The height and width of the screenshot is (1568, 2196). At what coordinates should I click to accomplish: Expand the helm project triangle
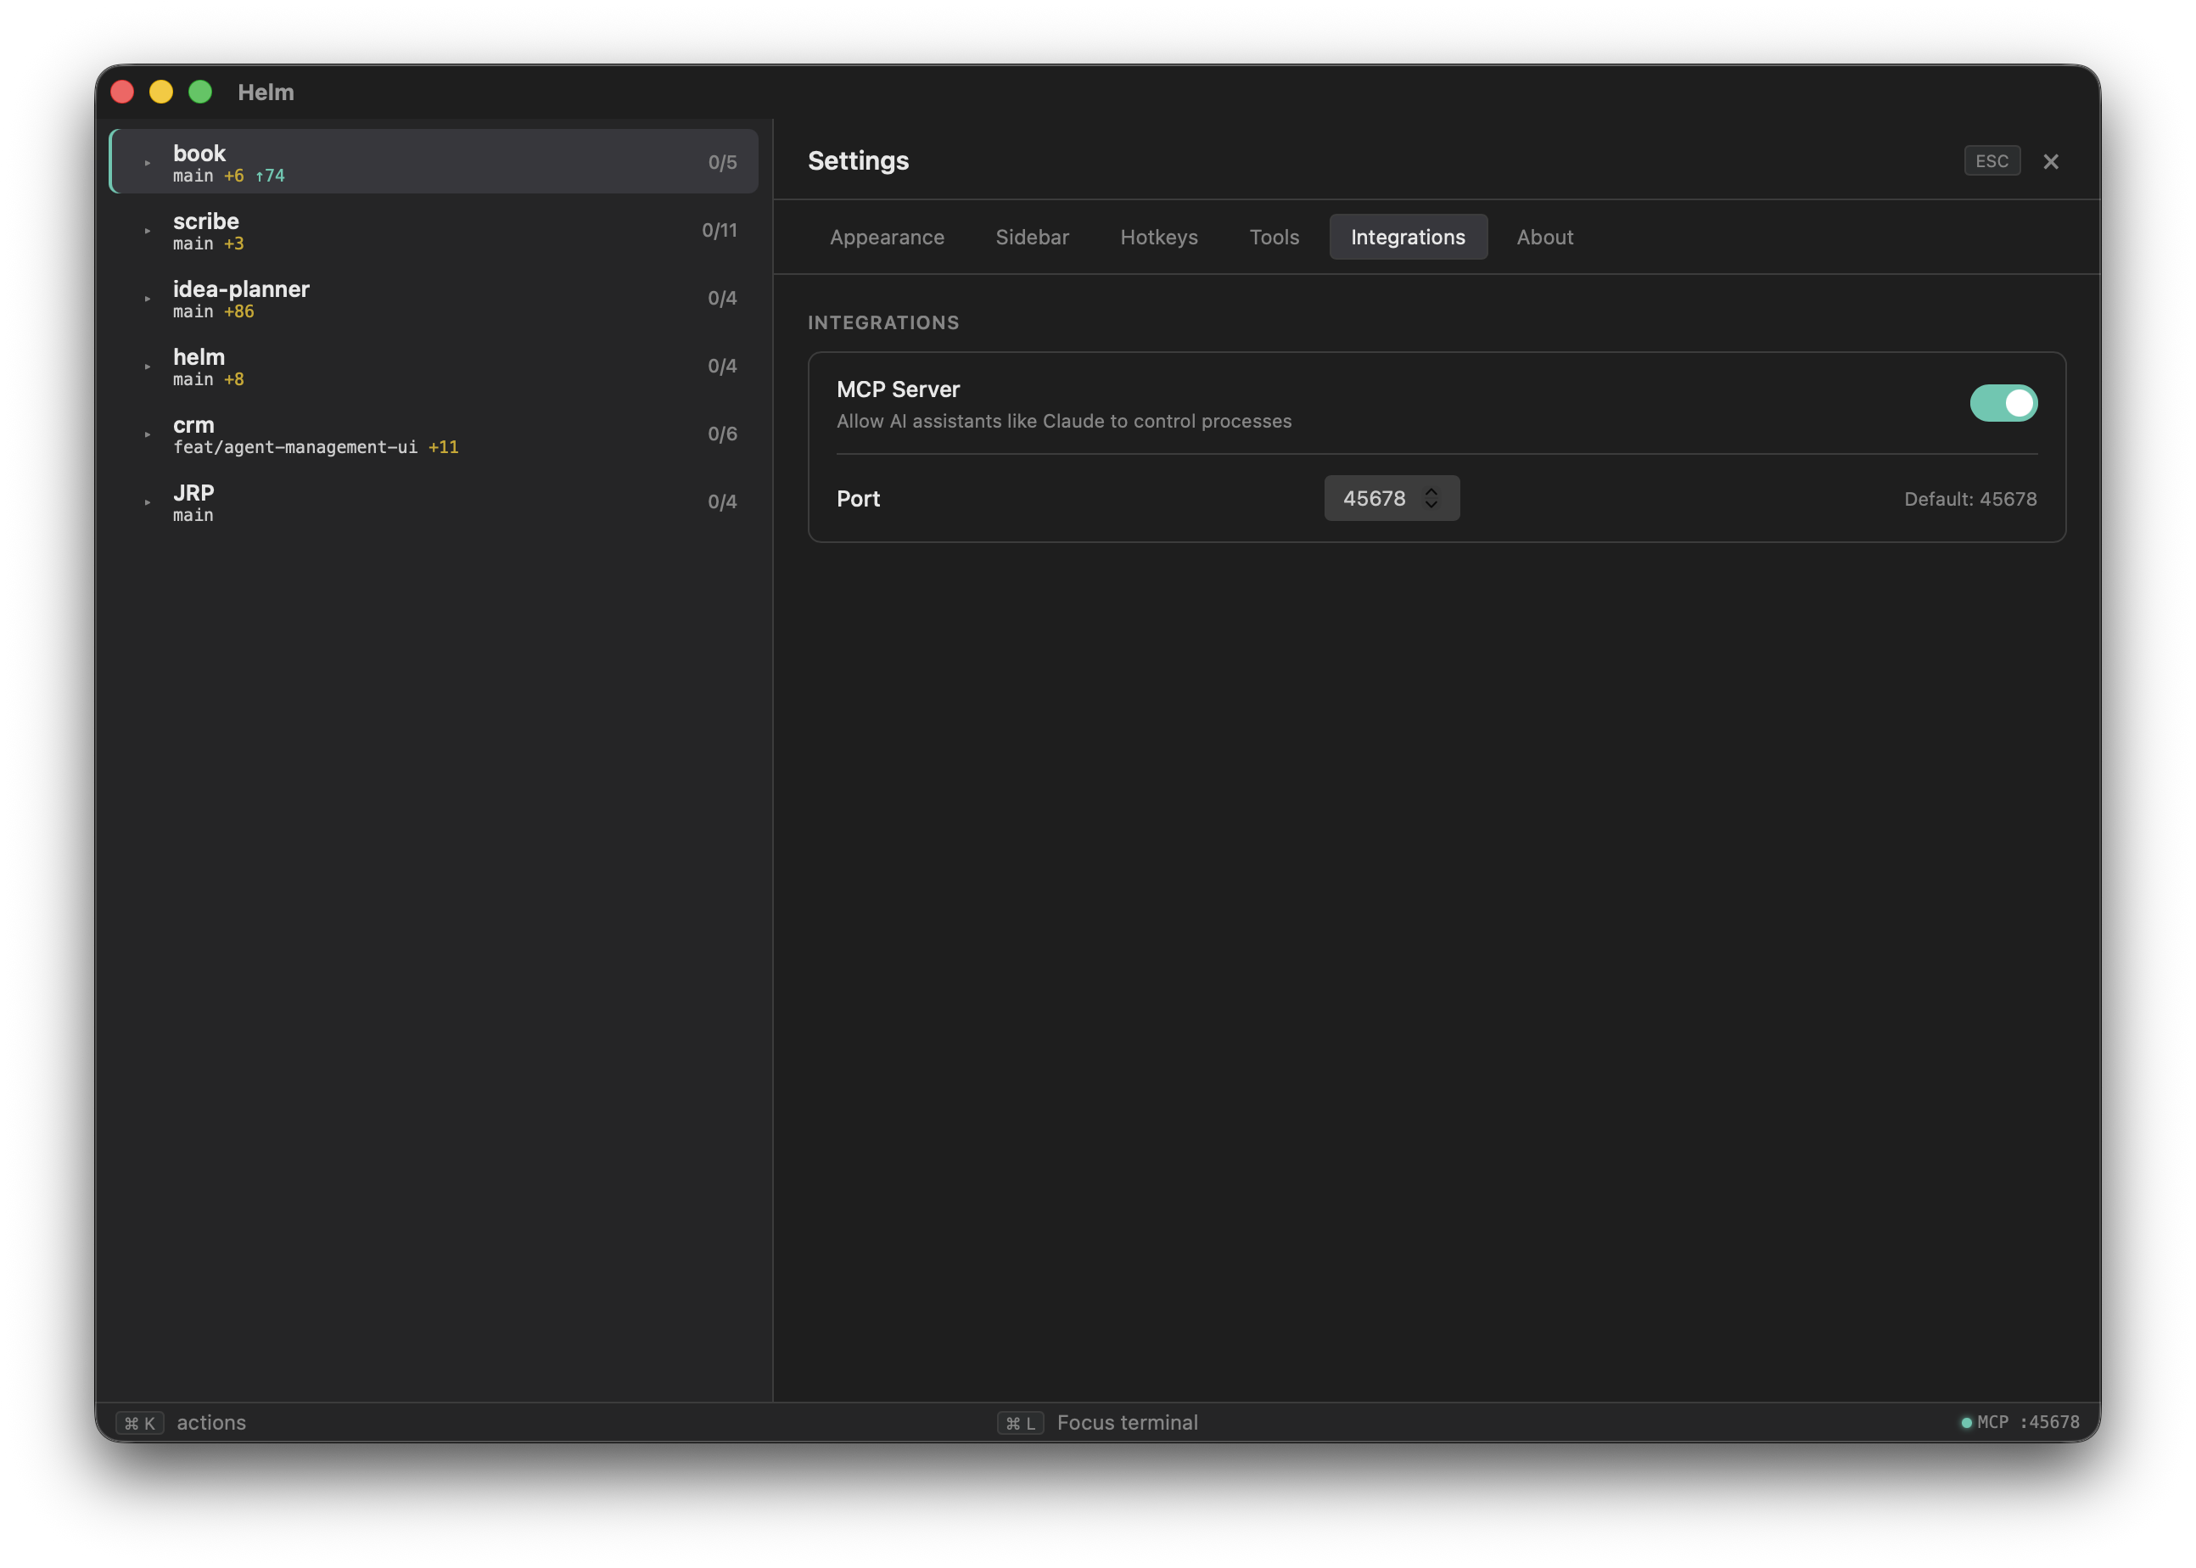pos(148,366)
